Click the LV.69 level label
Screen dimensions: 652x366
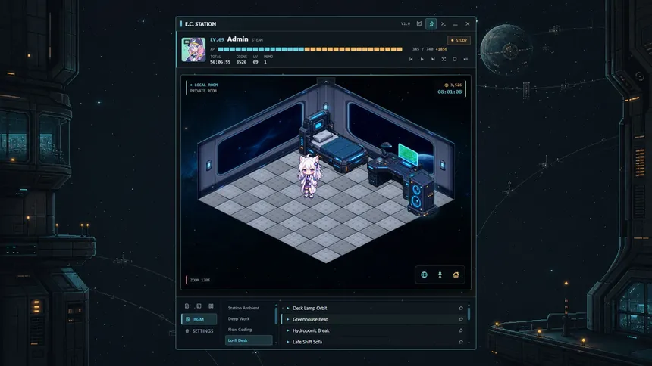point(217,40)
